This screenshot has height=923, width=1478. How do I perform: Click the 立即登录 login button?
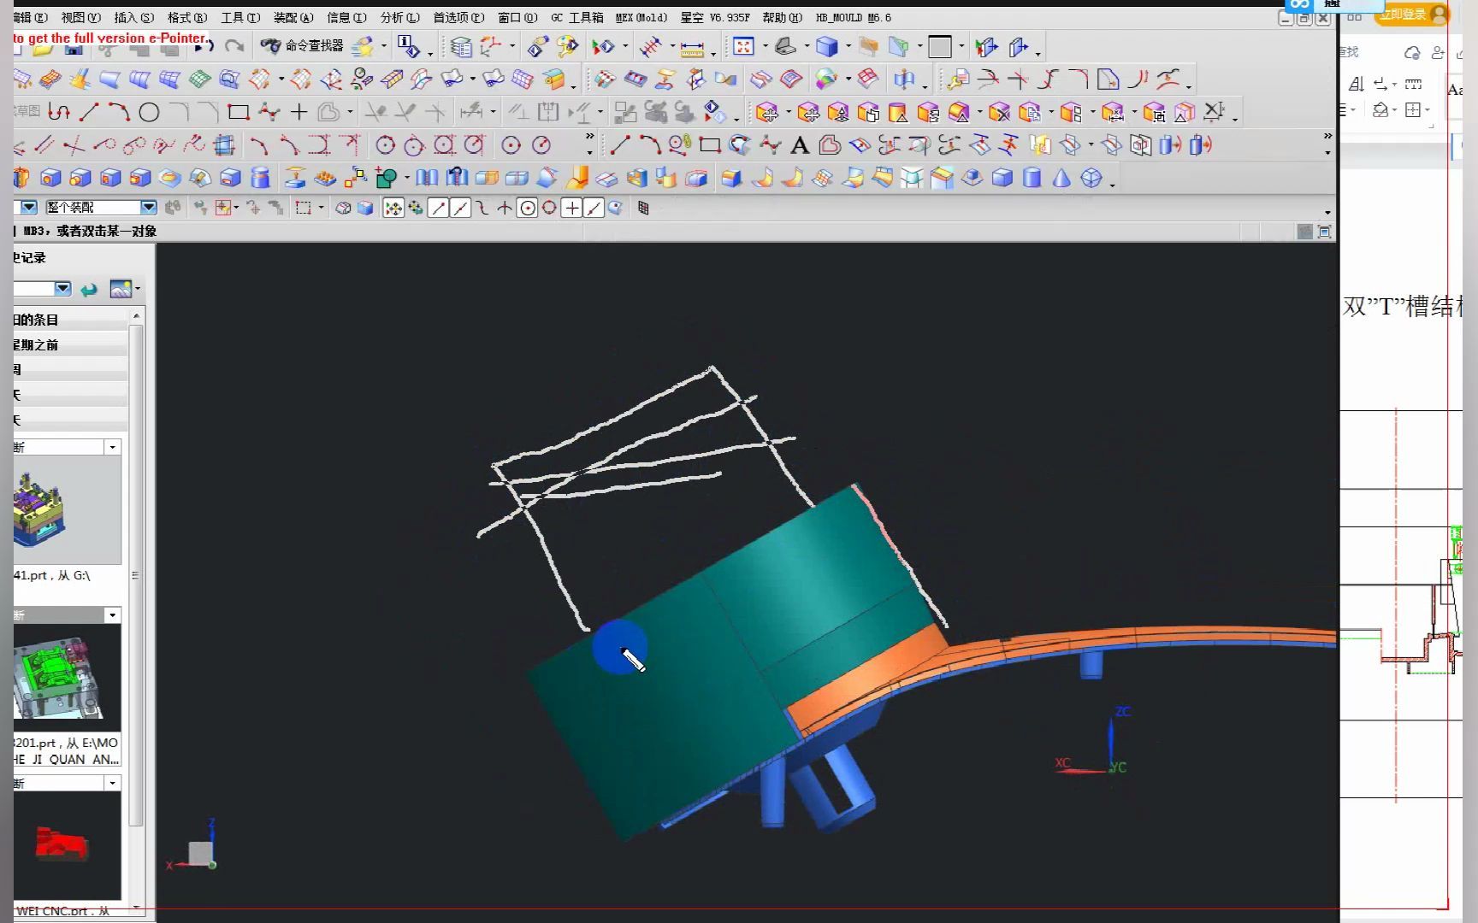point(1412,14)
